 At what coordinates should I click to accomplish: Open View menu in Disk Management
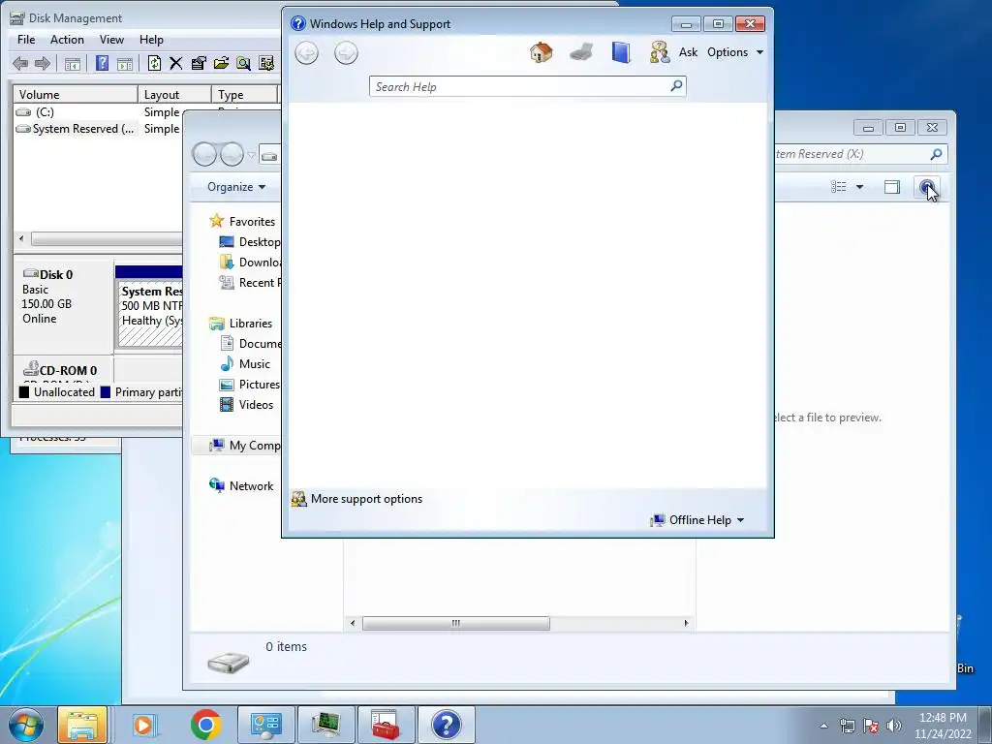point(111,39)
